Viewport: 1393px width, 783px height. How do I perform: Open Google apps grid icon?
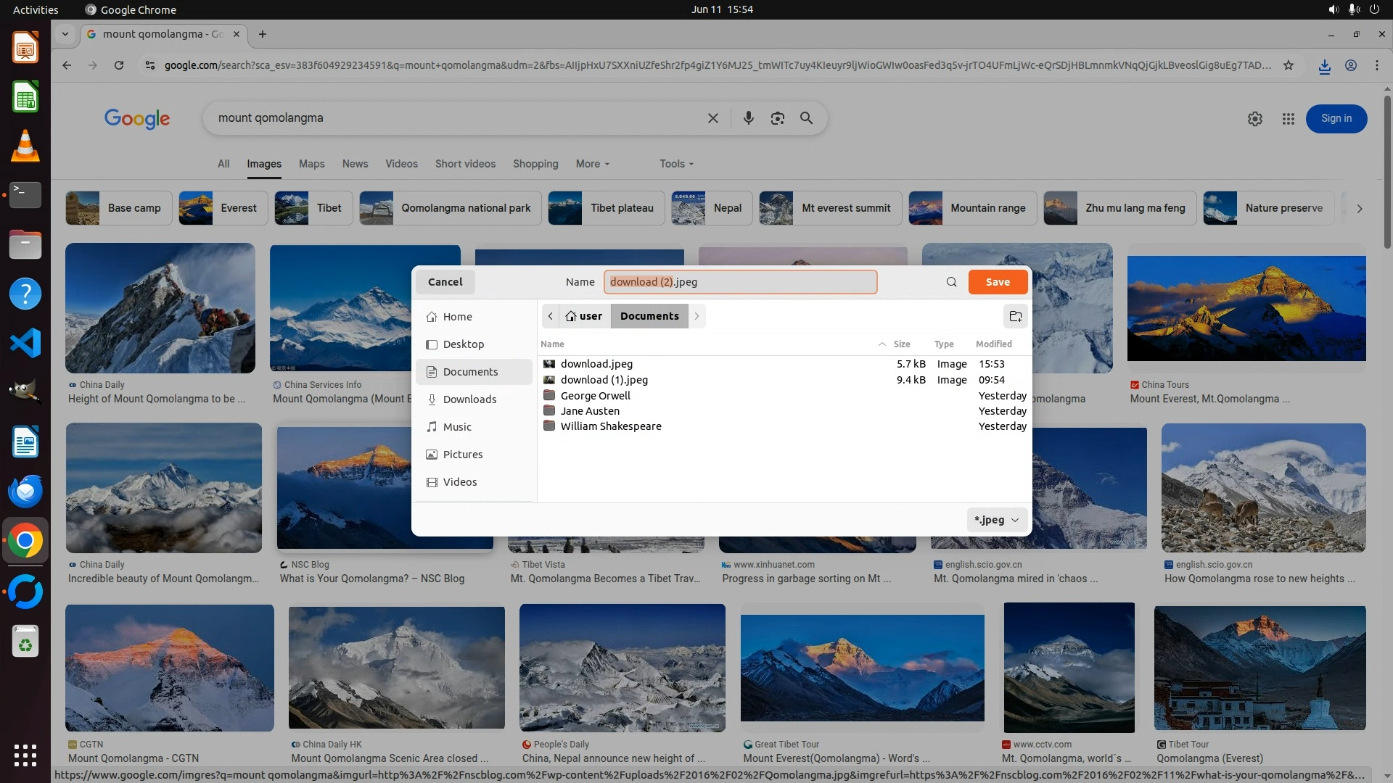[x=1288, y=119]
